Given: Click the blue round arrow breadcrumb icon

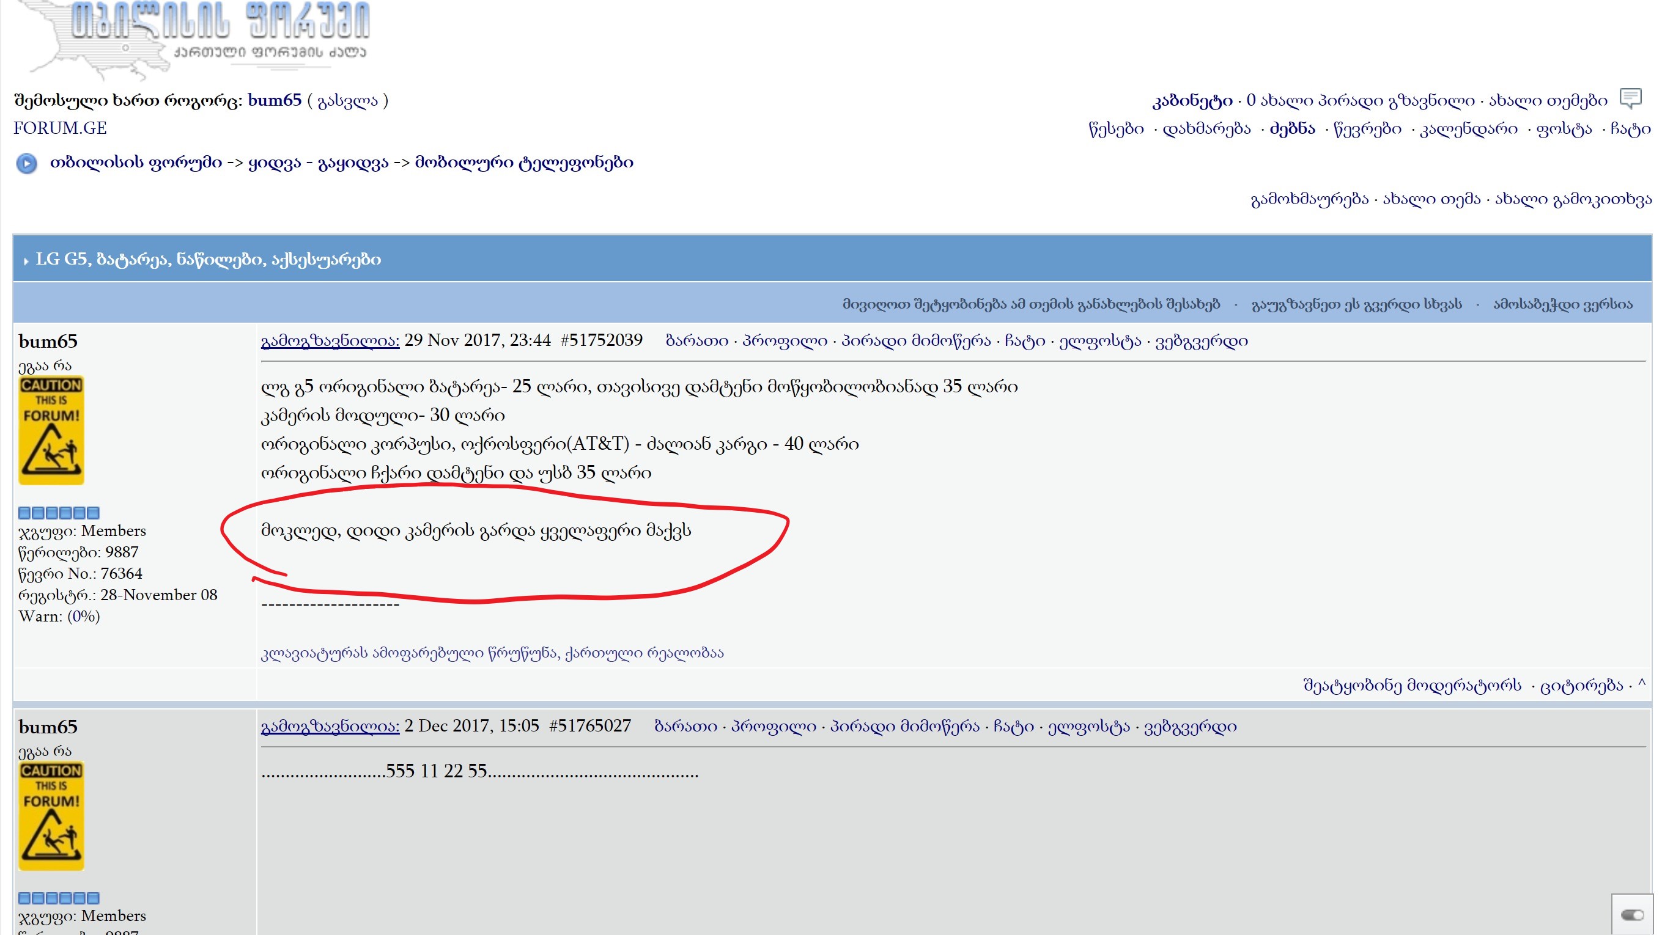Looking at the screenshot, I should coord(27,163).
